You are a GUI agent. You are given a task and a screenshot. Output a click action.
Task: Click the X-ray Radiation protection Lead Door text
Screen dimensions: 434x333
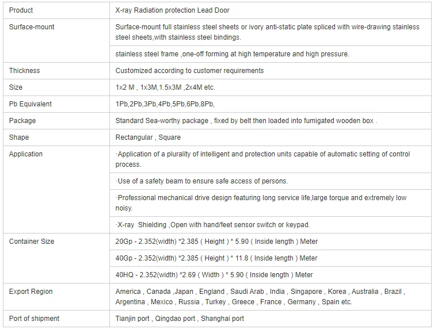(173, 10)
